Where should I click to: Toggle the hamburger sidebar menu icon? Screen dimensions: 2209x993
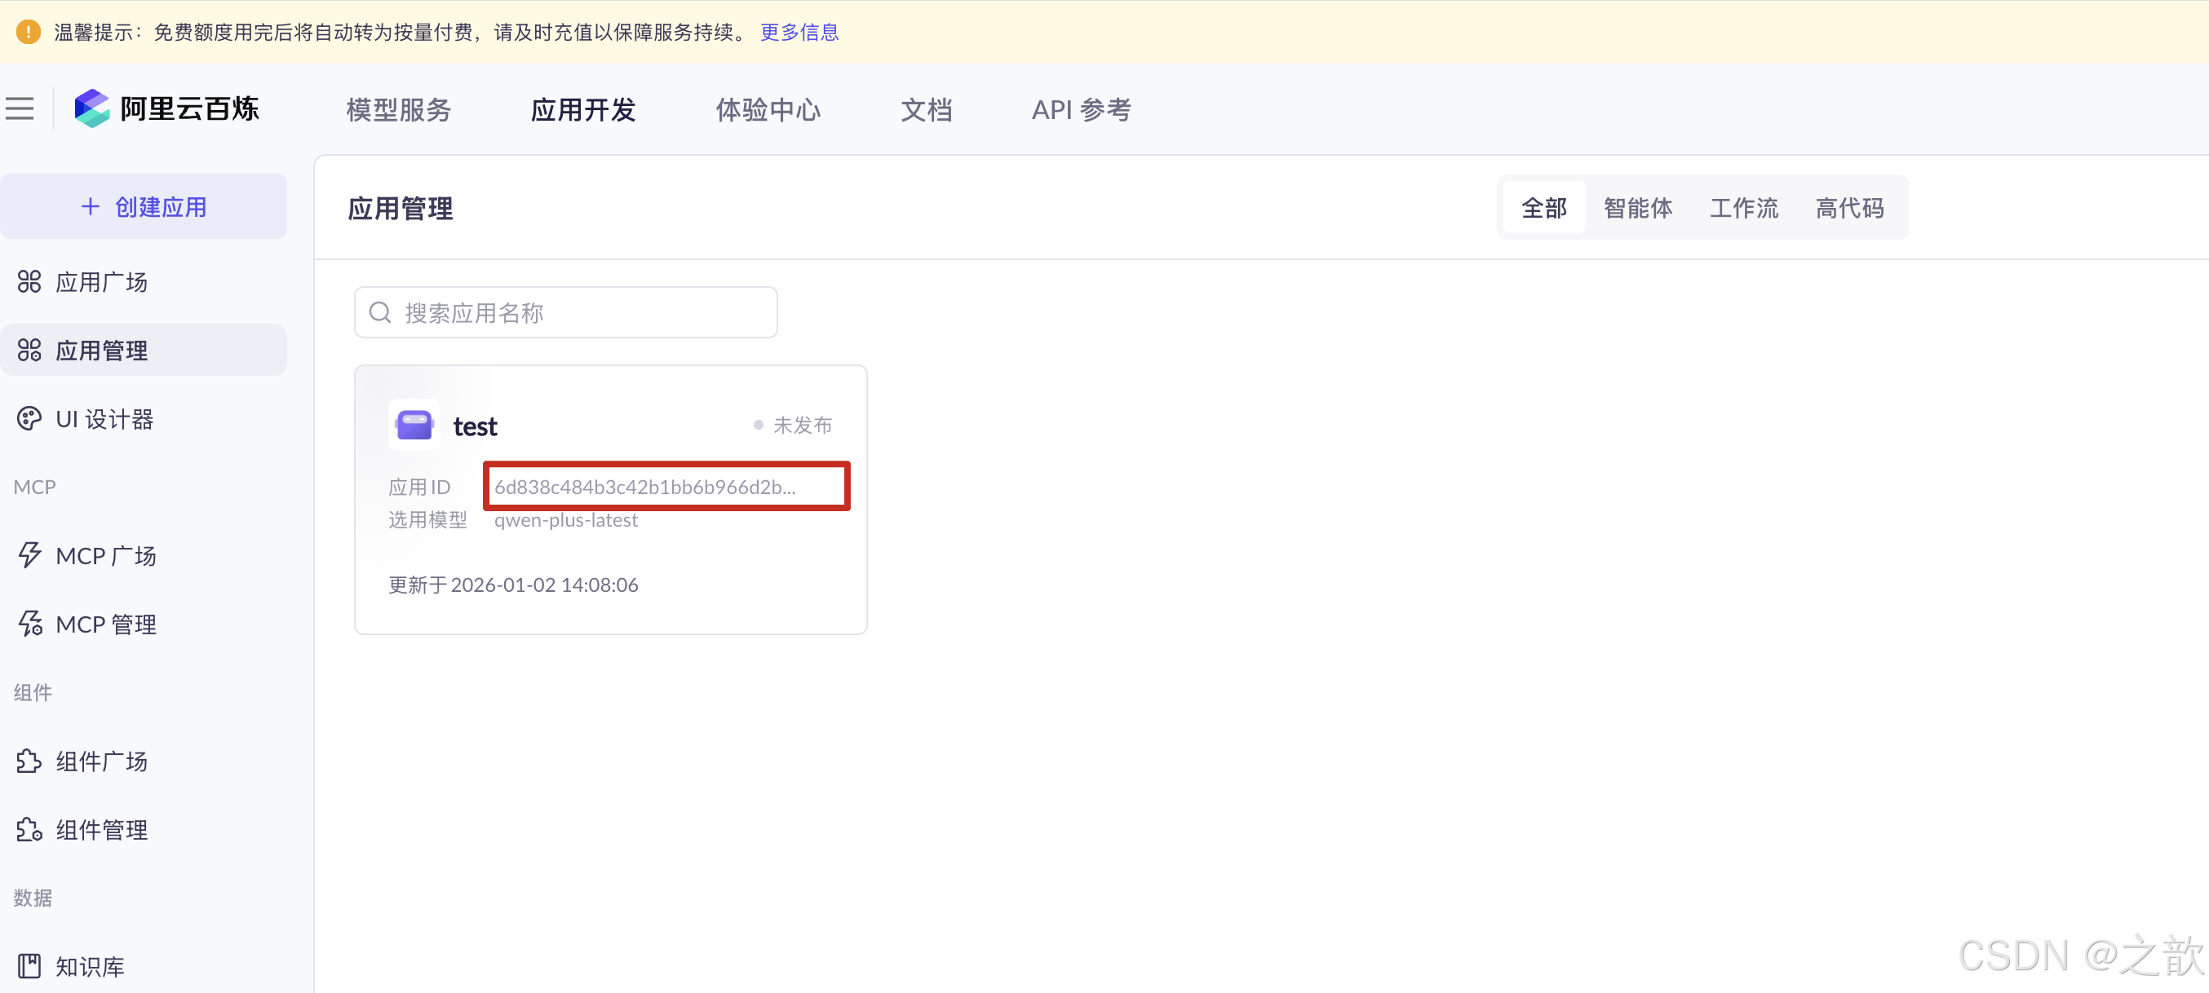[20, 108]
